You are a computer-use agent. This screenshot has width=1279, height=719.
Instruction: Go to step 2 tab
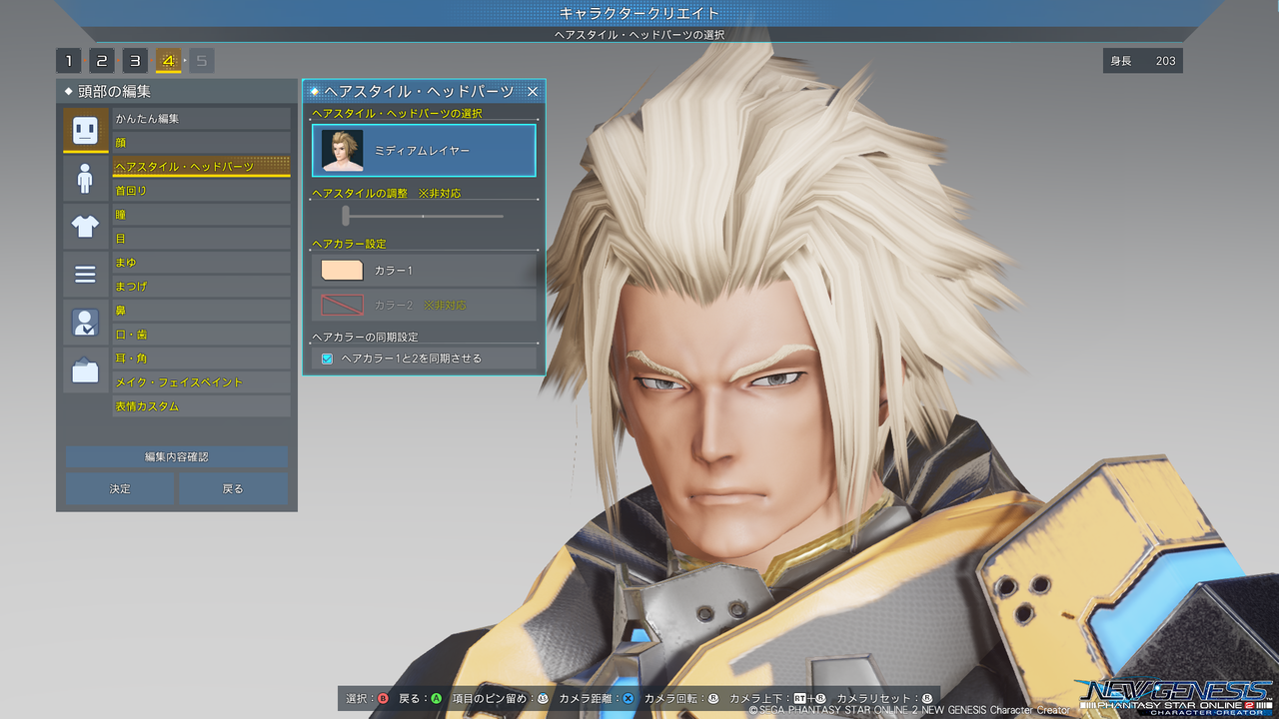pyautogui.click(x=102, y=61)
